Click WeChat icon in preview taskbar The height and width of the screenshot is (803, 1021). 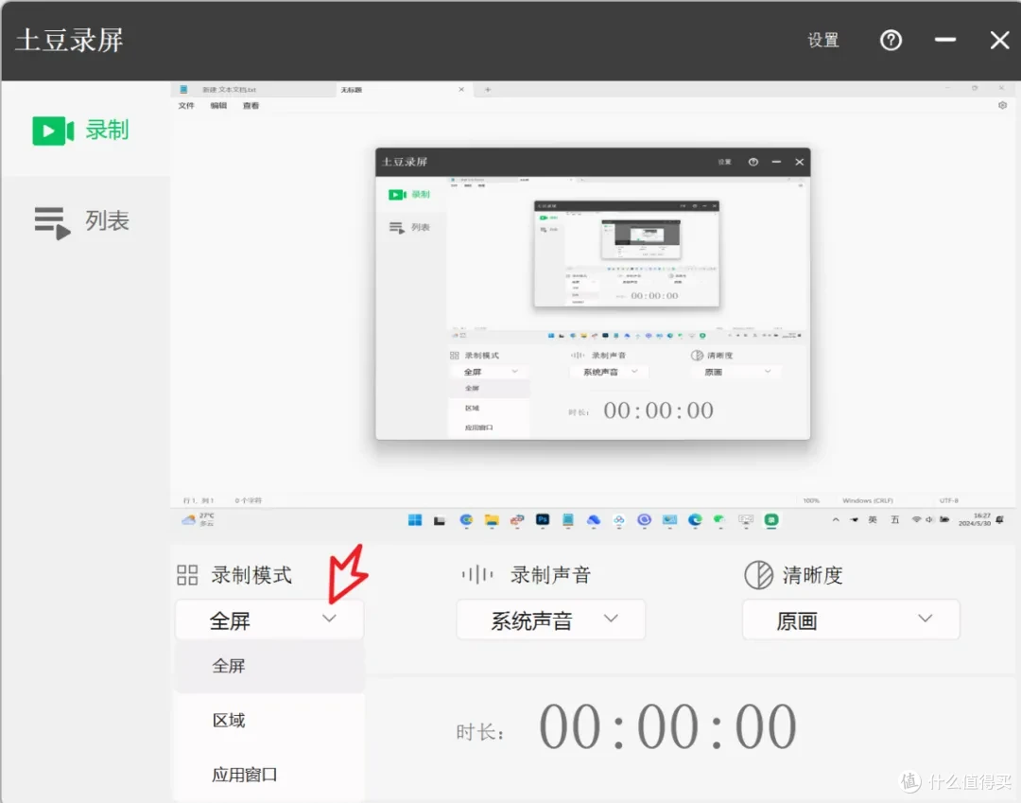pyautogui.click(x=719, y=519)
